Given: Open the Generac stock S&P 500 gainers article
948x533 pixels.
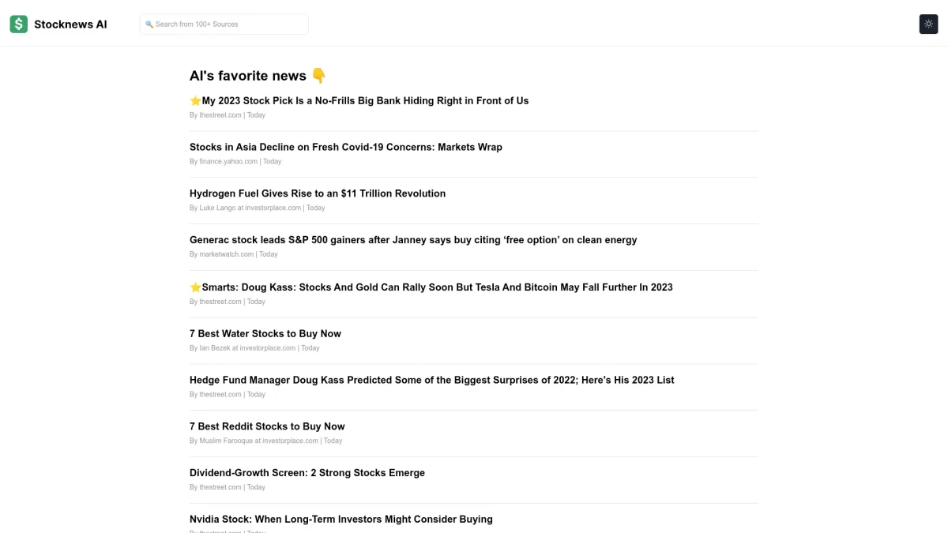Looking at the screenshot, I should point(412,240).
